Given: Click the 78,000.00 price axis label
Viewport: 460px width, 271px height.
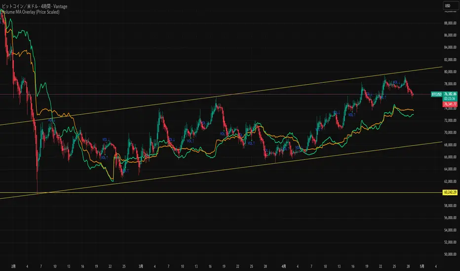Looking at the screenshot, I should [450, 84].
